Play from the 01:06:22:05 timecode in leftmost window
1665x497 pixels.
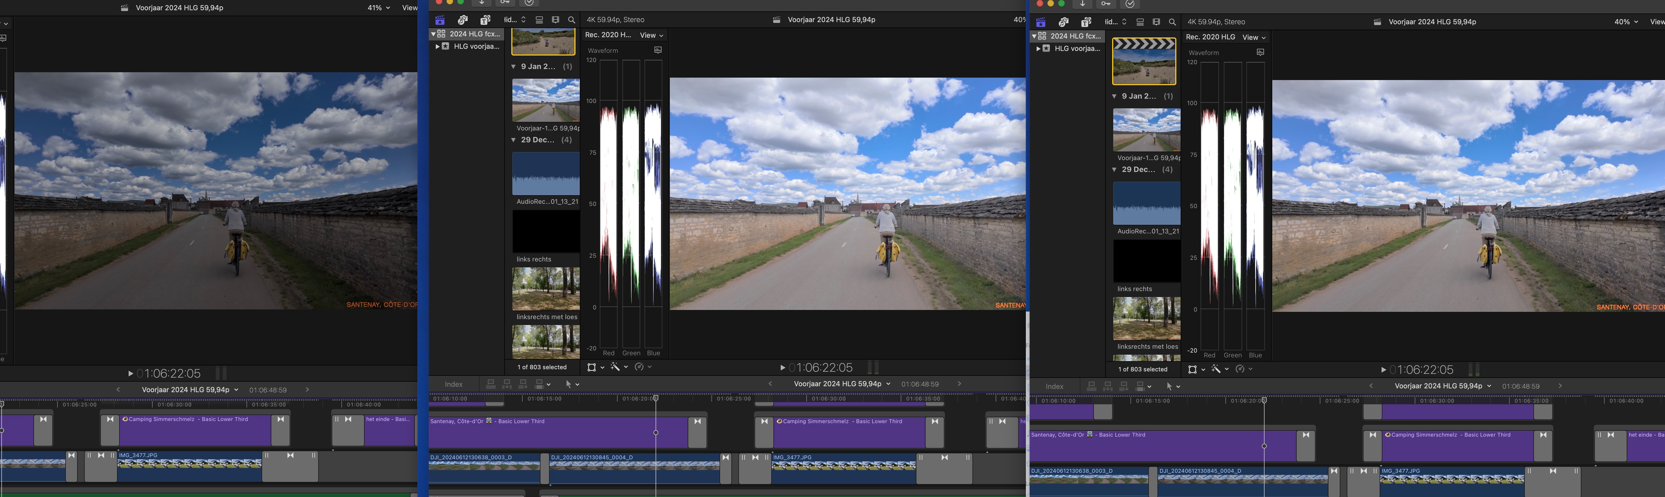point(131,374)
